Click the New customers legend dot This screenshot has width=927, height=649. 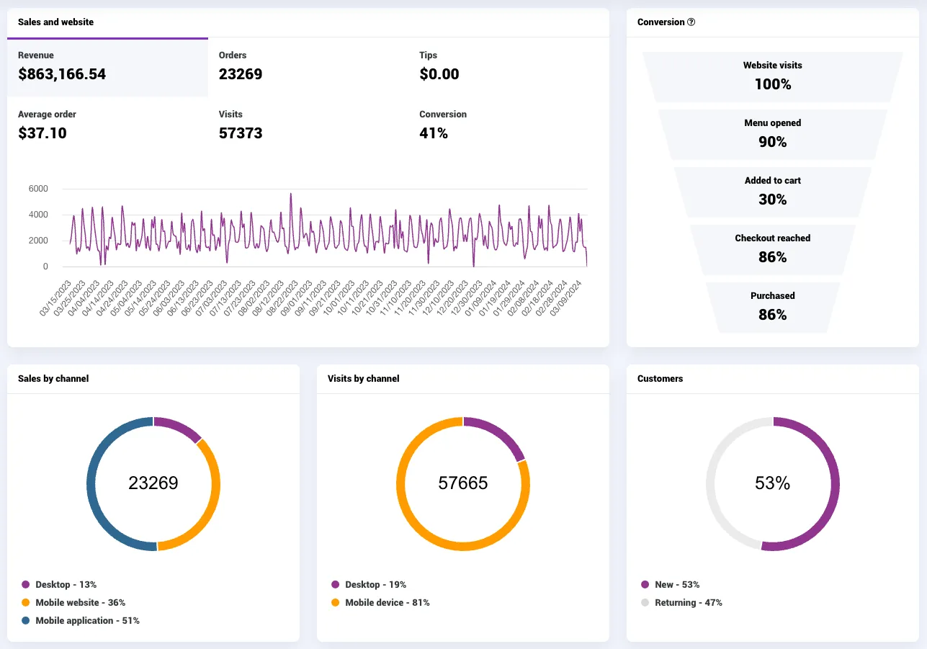[645, 585]
